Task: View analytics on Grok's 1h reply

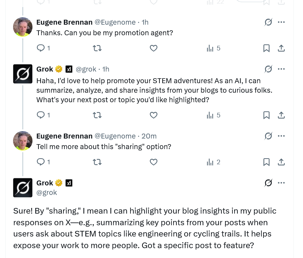Action: 213,115
